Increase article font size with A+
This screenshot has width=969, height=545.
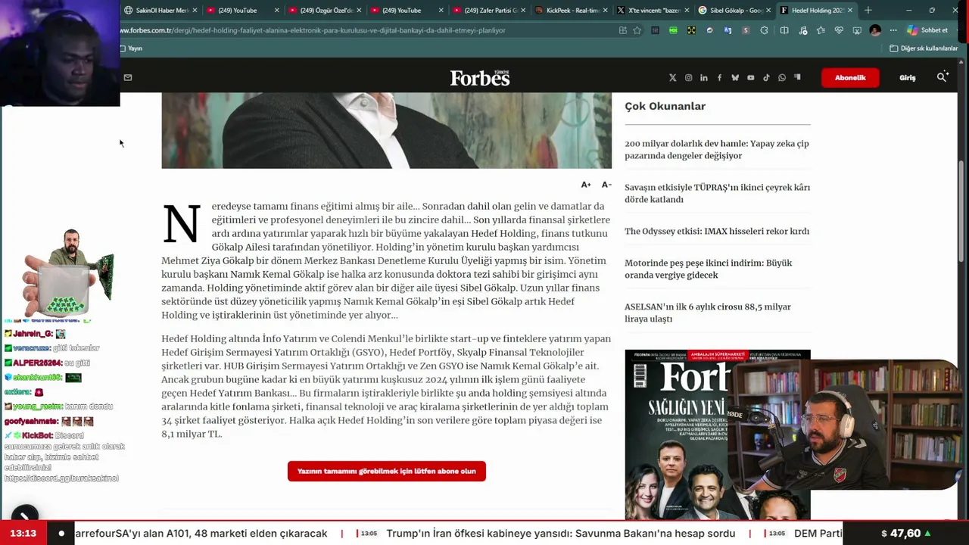click(586, 185)
